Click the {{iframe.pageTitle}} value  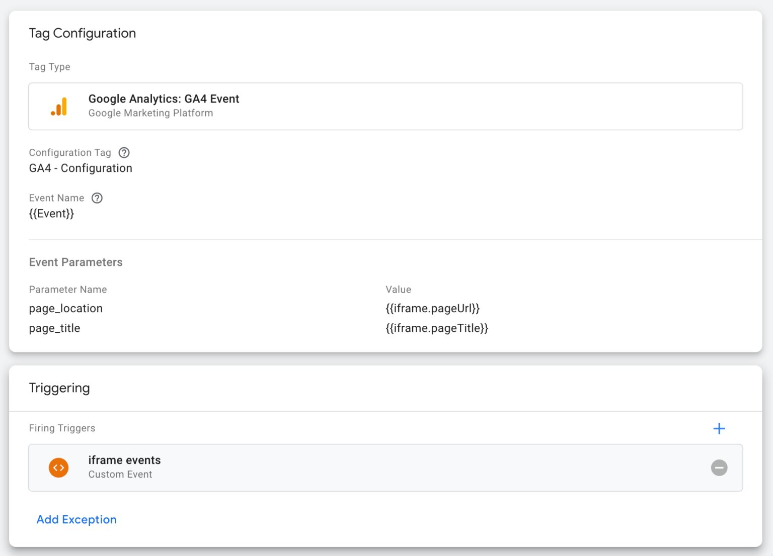click(437, 328)
